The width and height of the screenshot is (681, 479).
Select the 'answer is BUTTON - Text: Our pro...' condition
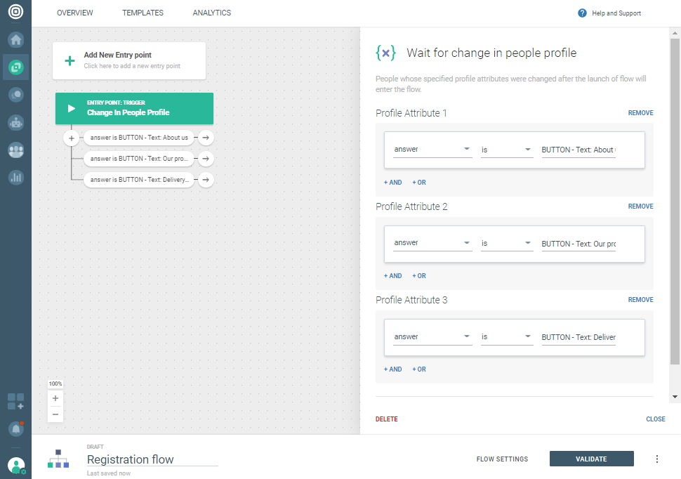point(139,159)
